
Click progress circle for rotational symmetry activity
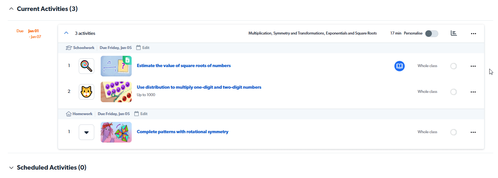point(453,132)
